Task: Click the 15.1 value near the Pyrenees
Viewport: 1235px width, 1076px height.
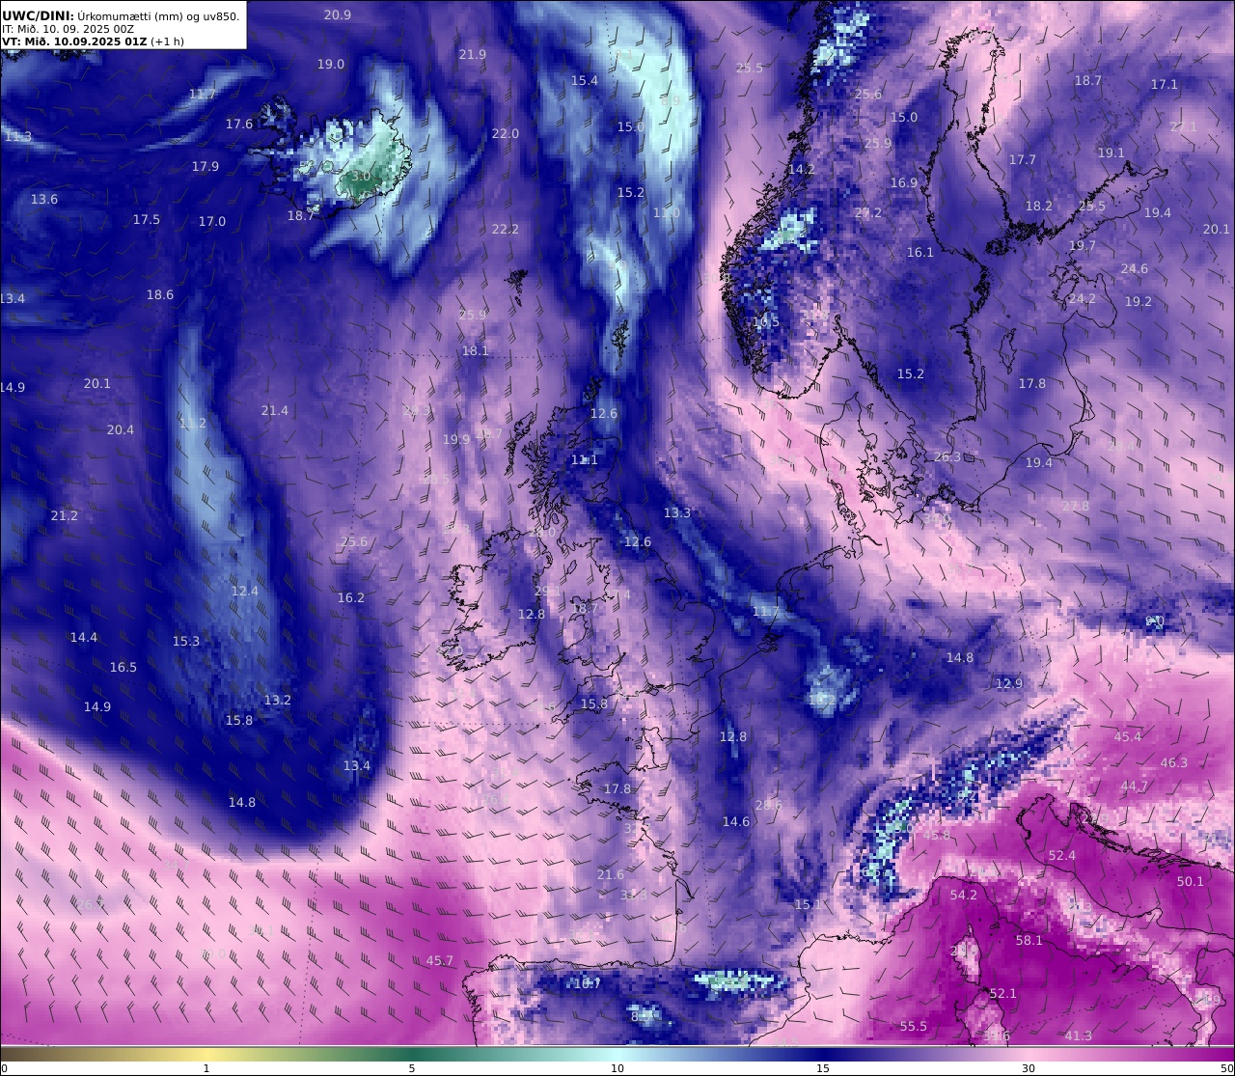Action: [x=809, y=904]
